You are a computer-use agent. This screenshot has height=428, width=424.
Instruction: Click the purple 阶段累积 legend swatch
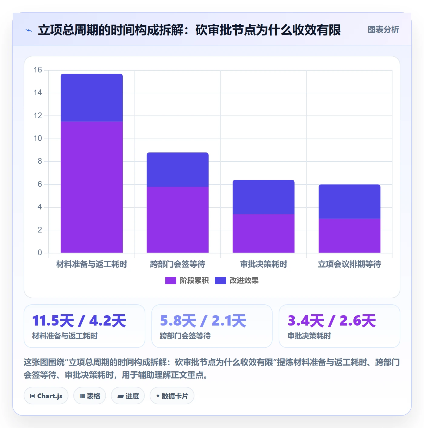171,281
